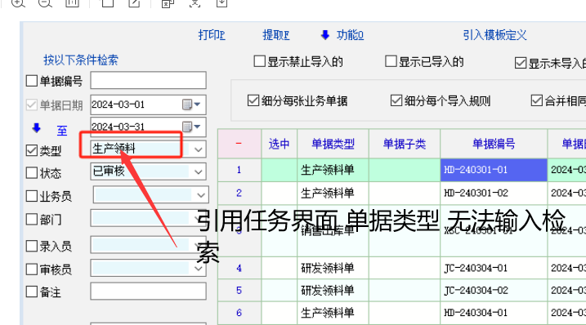Uncheck 细分每个导入规则 option
586x325 pixels.
click(x=396, y=100)
